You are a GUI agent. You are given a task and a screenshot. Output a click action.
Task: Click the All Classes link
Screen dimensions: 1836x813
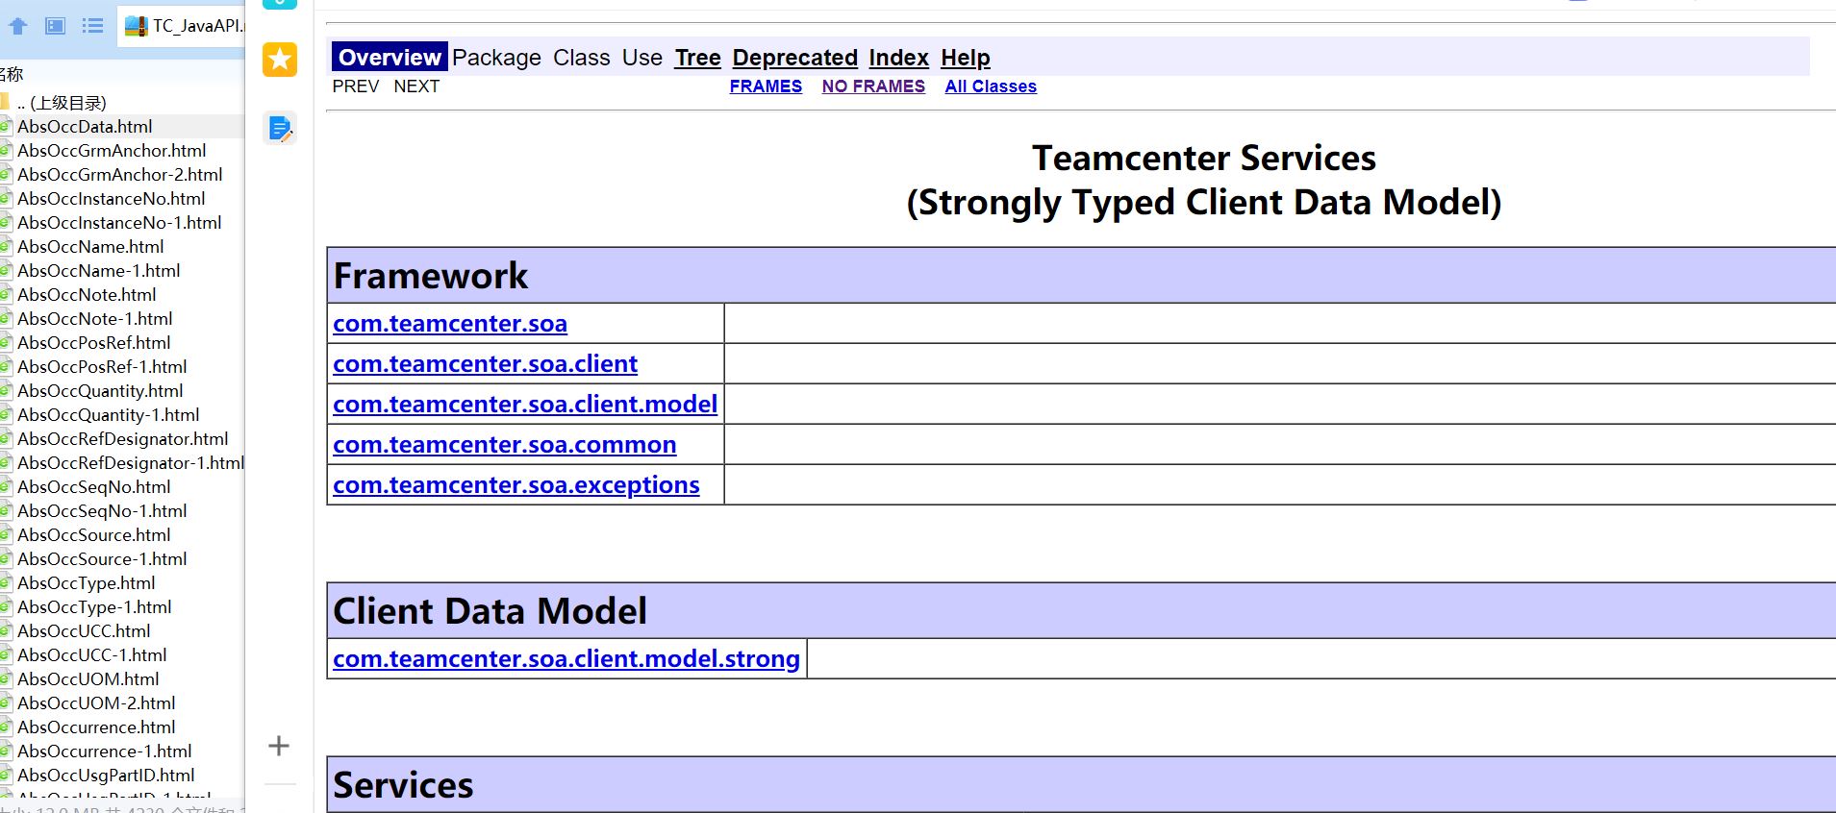coord(991,86)
